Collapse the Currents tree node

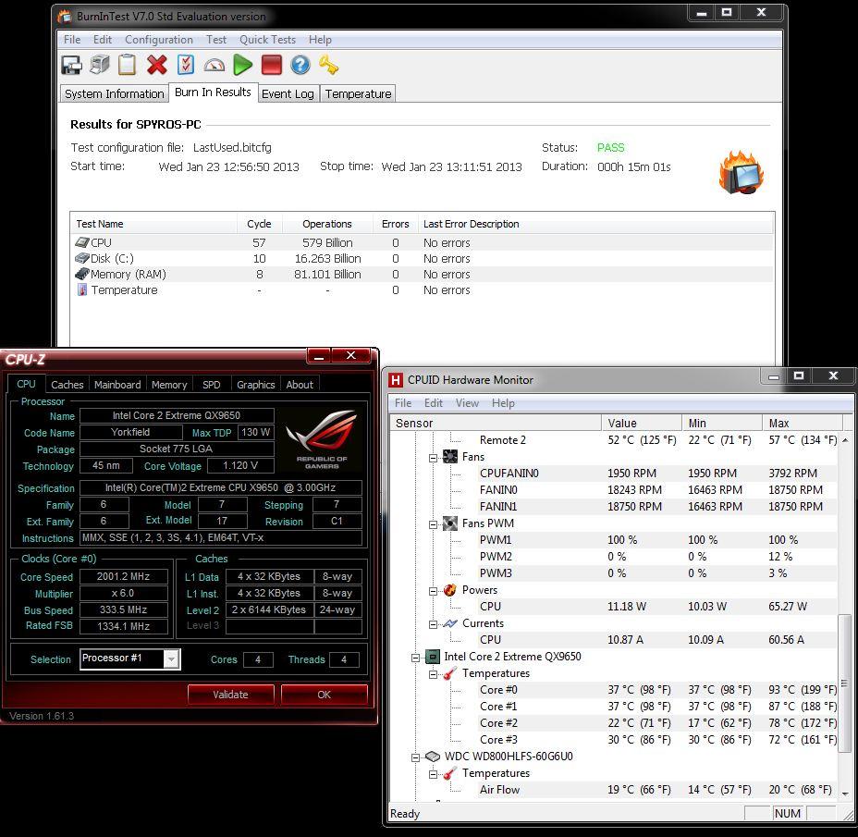433,624
